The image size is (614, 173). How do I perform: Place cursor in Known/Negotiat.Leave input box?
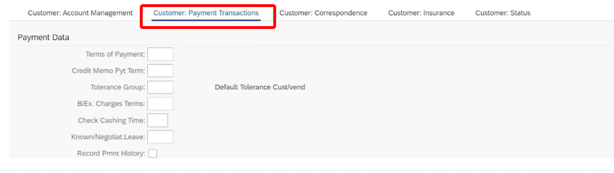pyautogui.click(x=160, y=137)
